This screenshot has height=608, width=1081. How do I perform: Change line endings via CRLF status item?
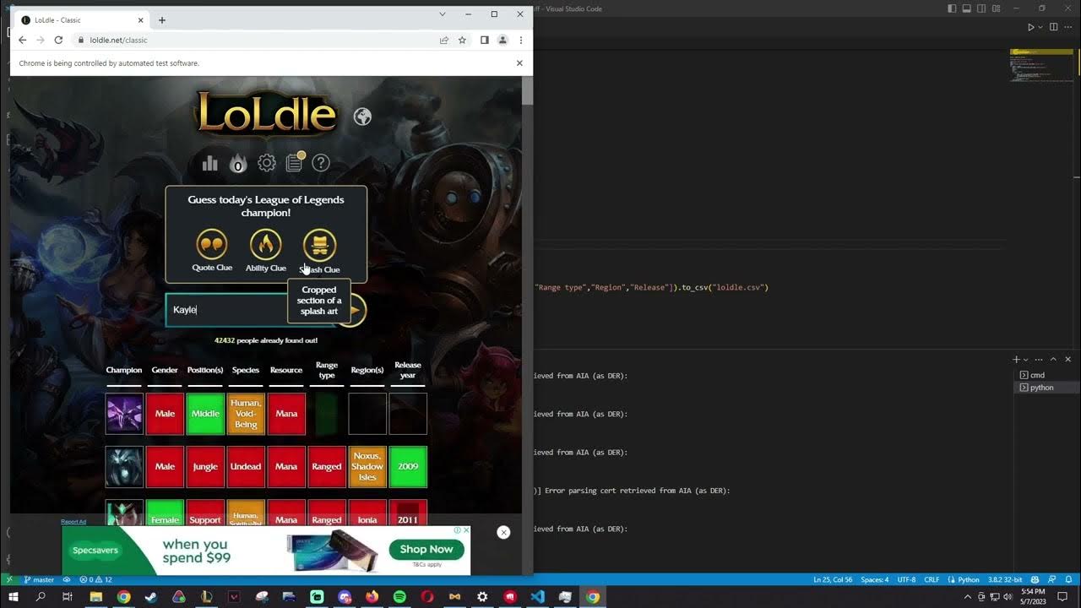click(x=932, y=580)
